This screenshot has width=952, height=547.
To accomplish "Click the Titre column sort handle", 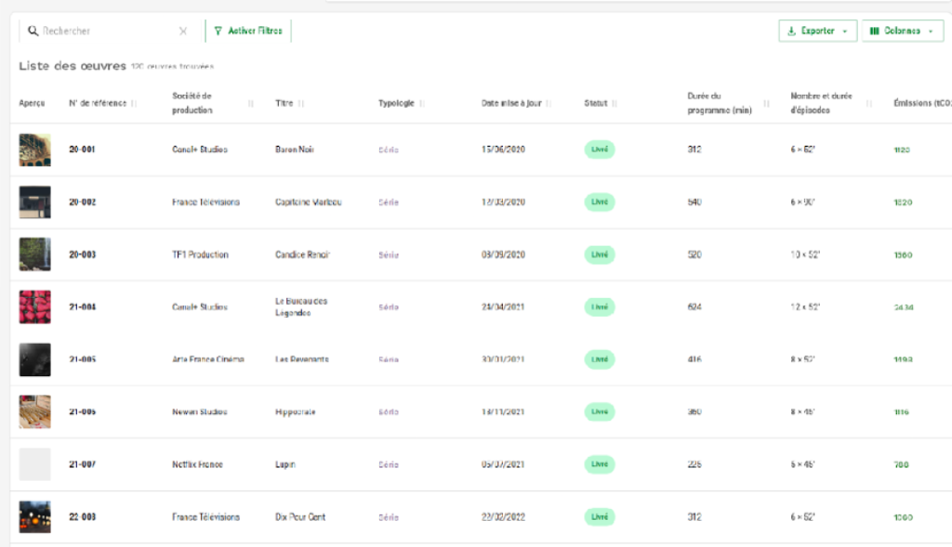I will 301,103.
